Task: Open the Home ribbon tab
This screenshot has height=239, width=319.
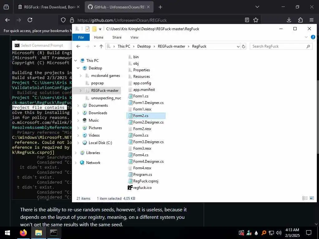Action: click(x=99, y=37)
